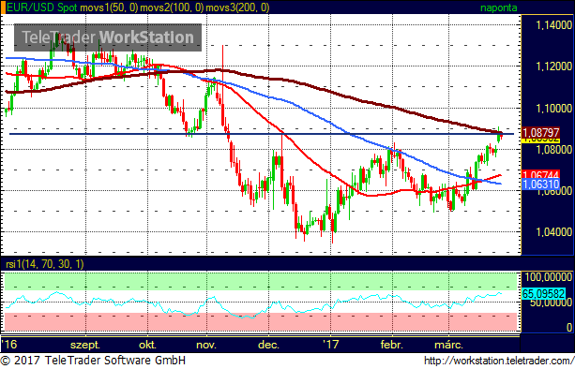Click the green overbought RSI zone
Screen dimensions: 575x369
[x=261, y=282]
